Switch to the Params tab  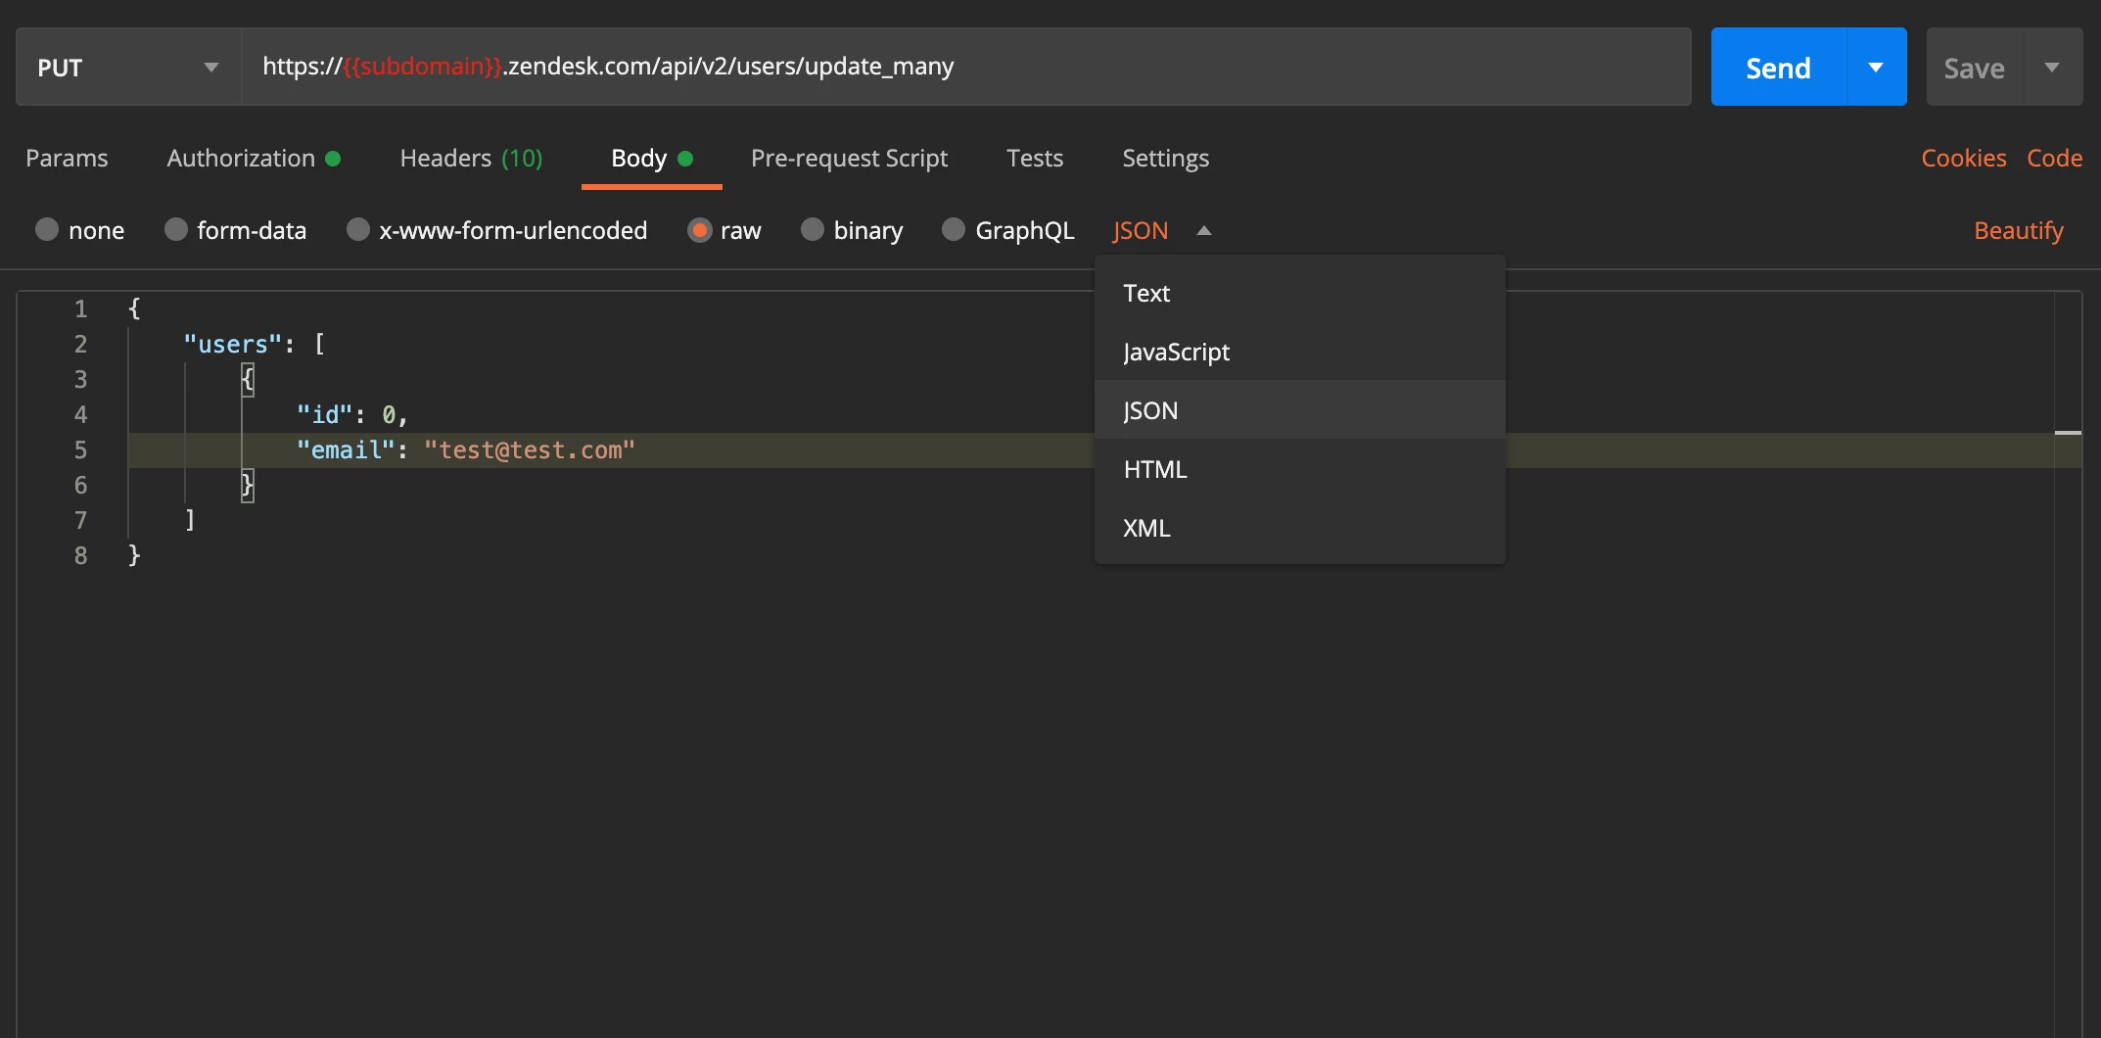67,158
